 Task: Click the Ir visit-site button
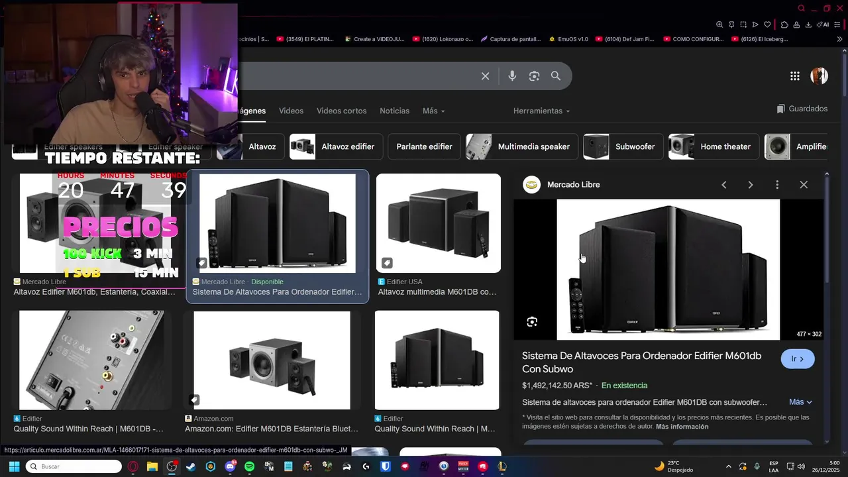click(798, 359)
